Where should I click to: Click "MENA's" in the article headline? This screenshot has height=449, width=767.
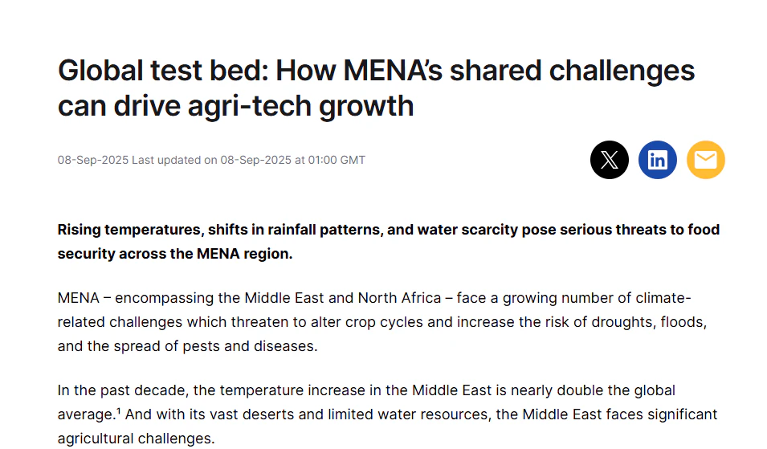(393, 71)
